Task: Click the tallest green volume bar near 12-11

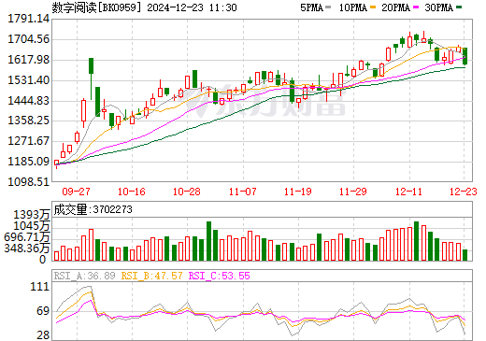Action: tap(416, 241)
